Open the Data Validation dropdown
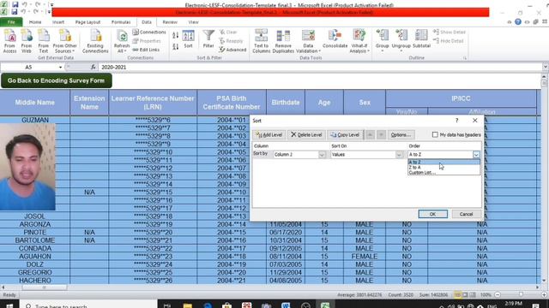549x308 pixels. point(309,41)
